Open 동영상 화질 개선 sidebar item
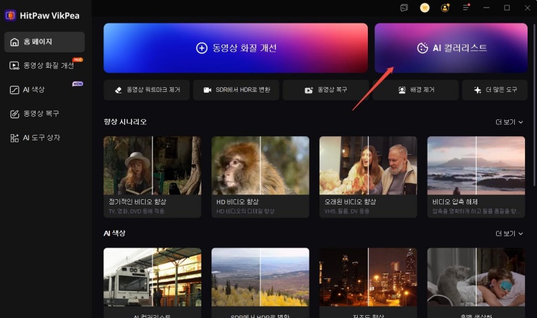 coord(44,66)
